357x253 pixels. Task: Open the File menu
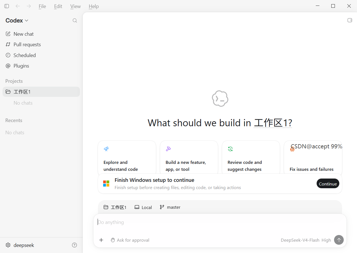[42, 6]
